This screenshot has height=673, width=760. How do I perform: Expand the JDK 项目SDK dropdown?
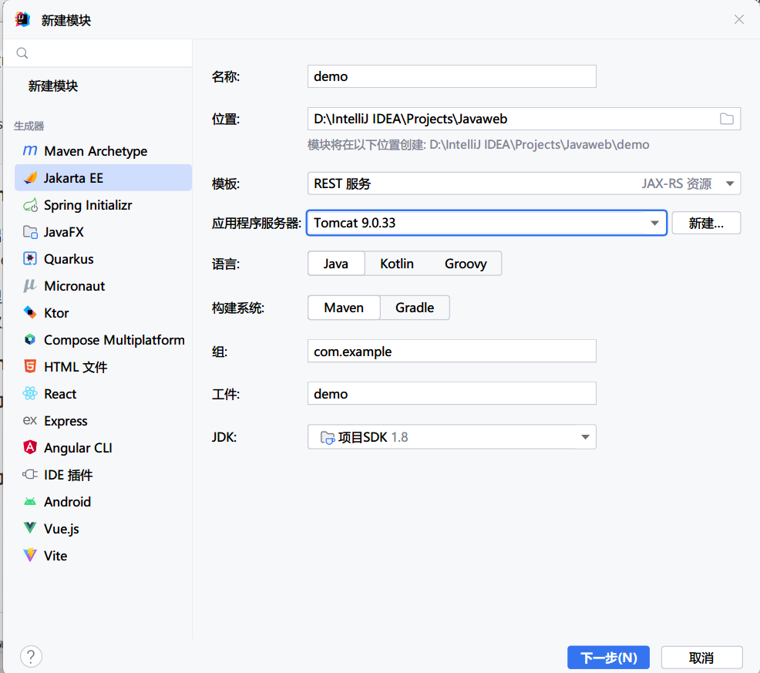(584, 437)
